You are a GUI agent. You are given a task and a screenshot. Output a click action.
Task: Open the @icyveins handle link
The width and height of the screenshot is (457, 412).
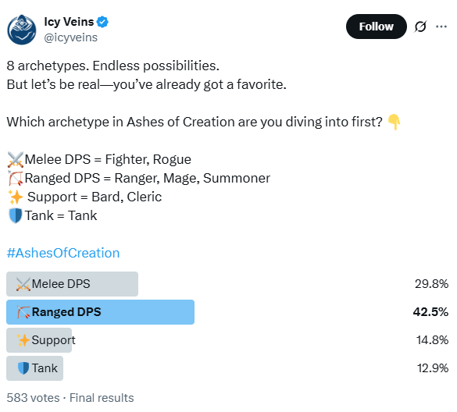(x=71, y=38)
